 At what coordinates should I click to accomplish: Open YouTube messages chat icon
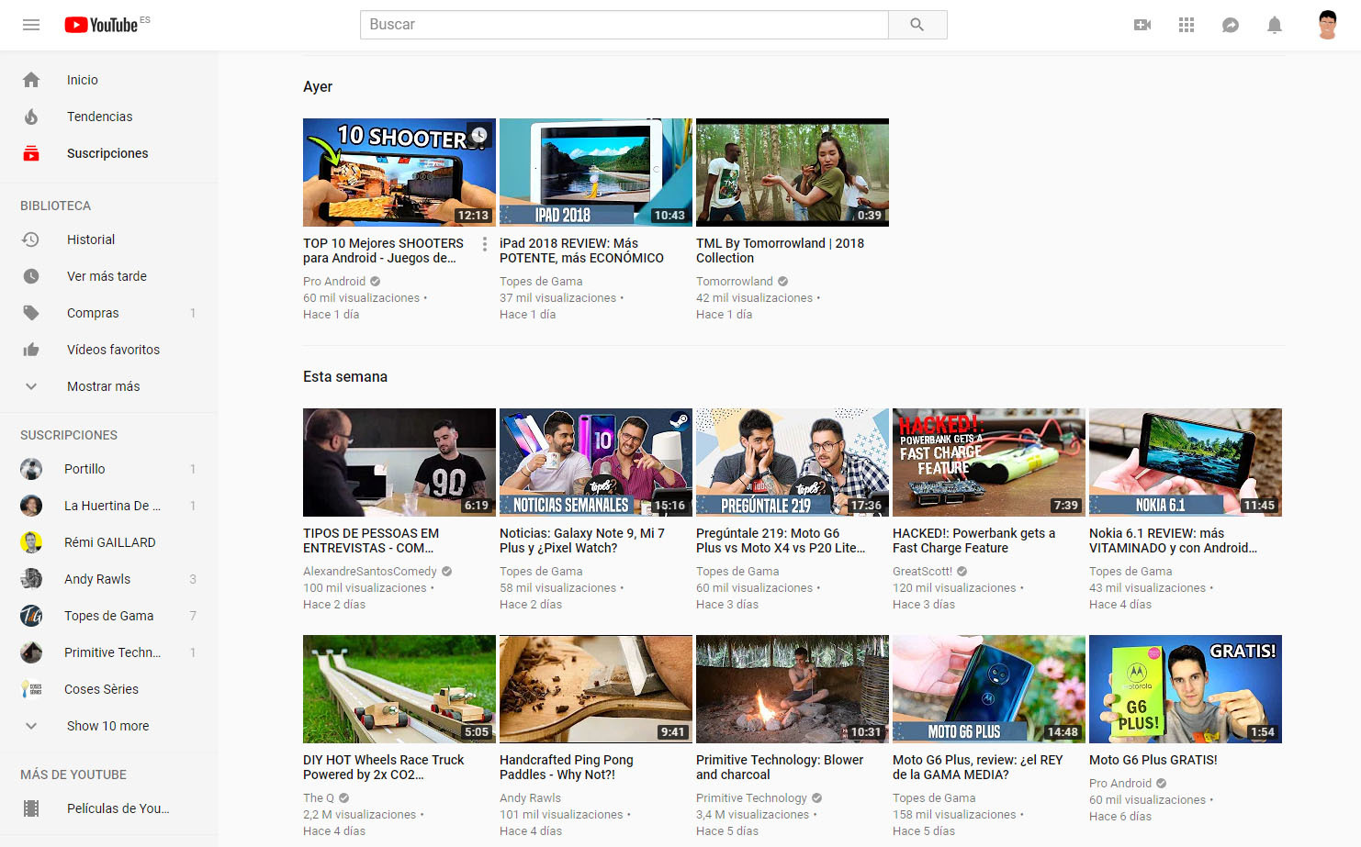1230,25
